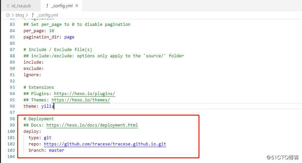Click the 'exclude:' key line
This screenshot has width=302, height=163.
pos(33,69)
